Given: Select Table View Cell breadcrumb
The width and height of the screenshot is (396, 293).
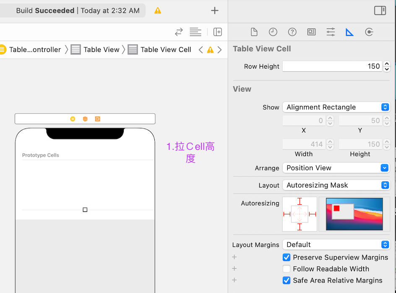Looking at the screenshot, I should (165, 49).
